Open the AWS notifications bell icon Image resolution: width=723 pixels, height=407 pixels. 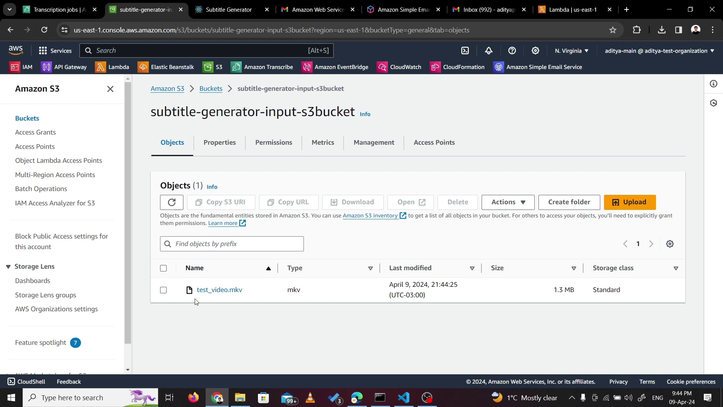click(488, 50)
